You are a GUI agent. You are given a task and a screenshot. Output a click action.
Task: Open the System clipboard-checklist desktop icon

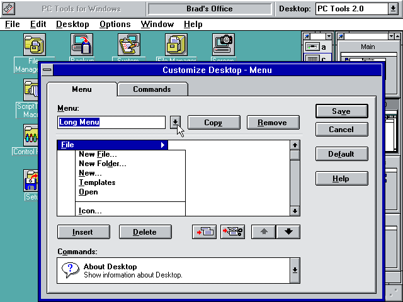pos(129,45)
